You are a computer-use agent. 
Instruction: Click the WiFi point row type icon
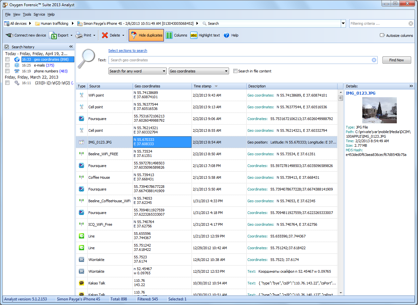coord(81,95)
